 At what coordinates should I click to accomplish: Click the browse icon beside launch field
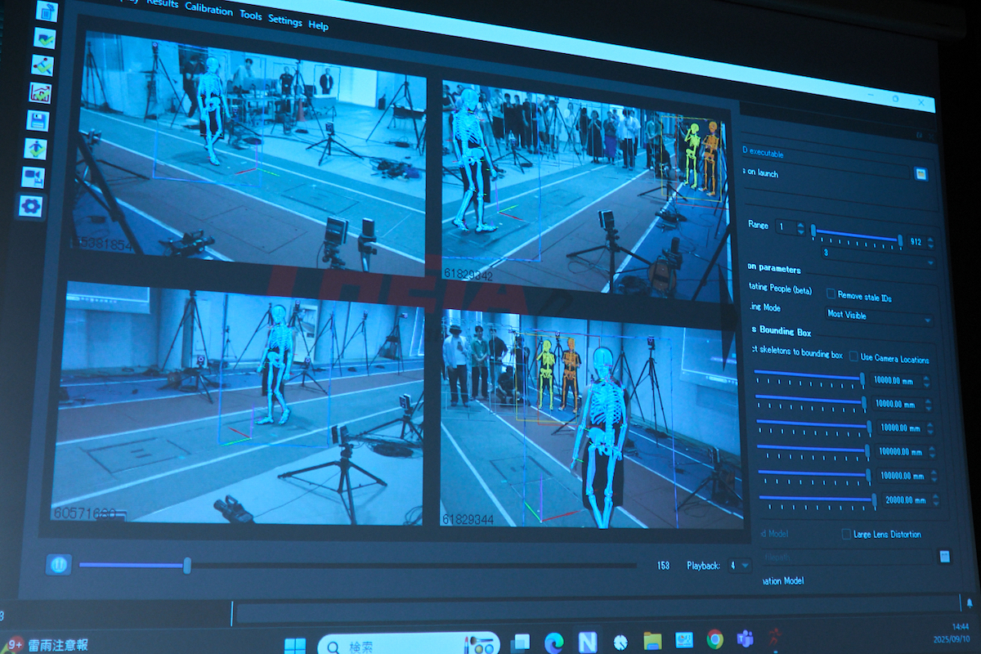pos(921,173)
